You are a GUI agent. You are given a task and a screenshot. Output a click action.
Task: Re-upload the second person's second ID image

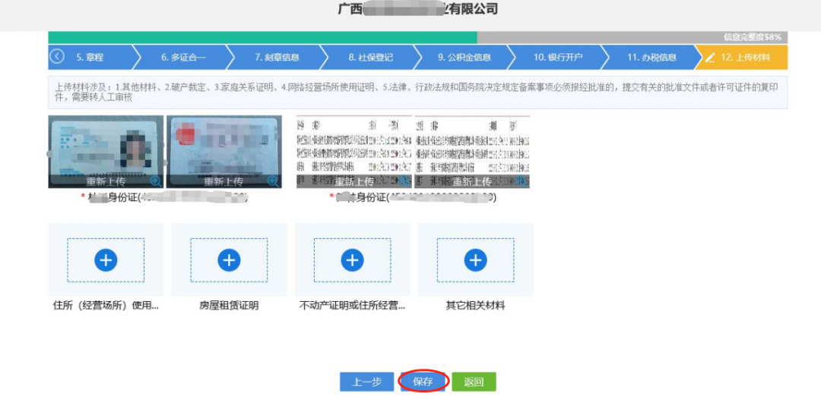pyautogui.click(x=472, y=181)
